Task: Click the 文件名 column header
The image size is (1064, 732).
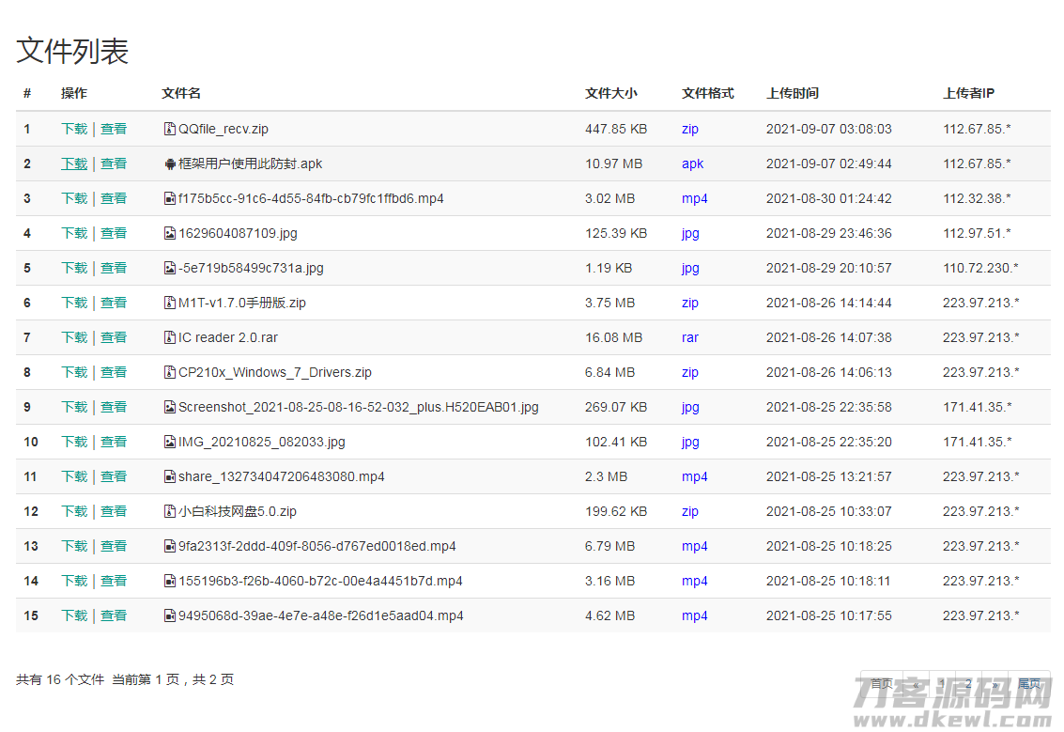Action: [180, 93]
